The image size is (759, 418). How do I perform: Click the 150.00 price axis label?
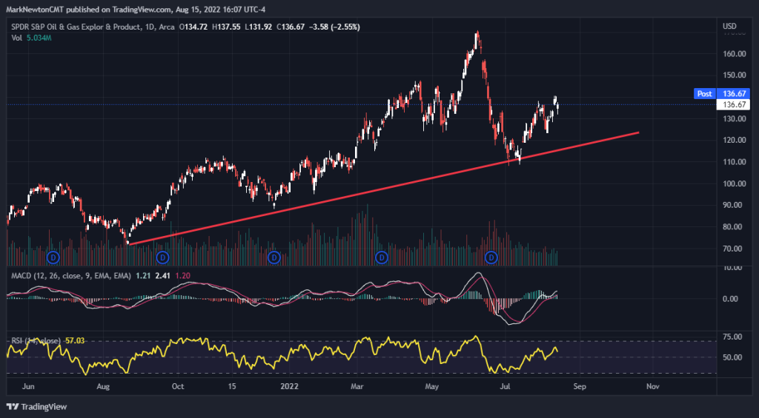pyautogui.click(x=735, y=75)
